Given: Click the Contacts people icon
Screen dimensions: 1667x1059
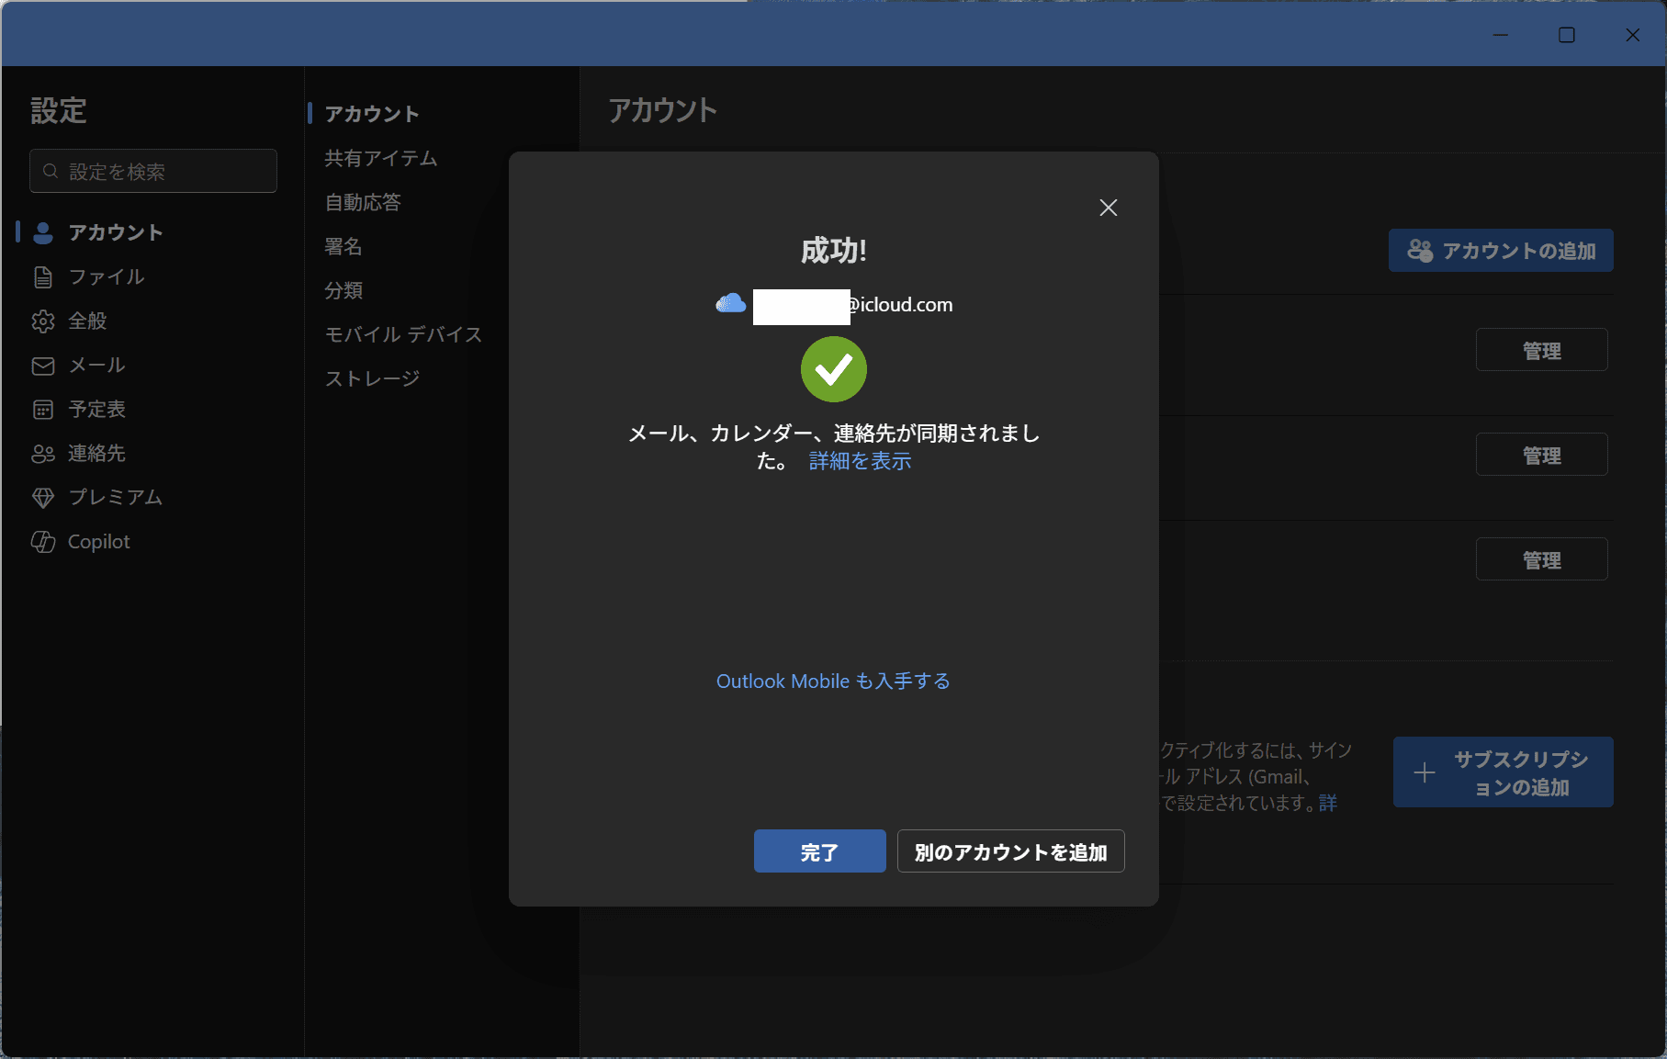Looking at the screenshot, I should coord(43,454).
